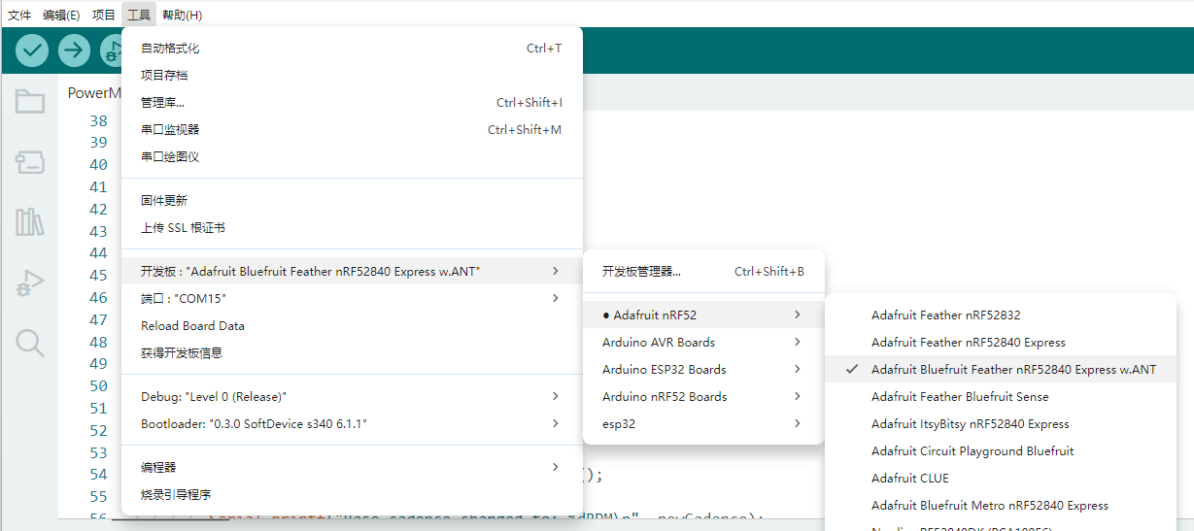Select checked Adafruit Bluefruit Feather nRF52840 Express w.ANT
This screenshot has width=1194, height=531.
tap(1013, 370)
